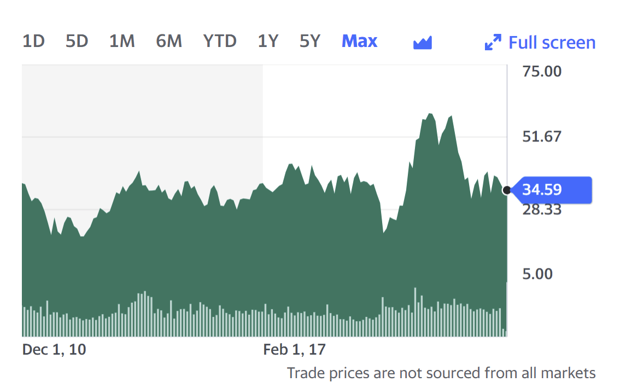The image size is (626, 388).
Task: Choose the 5Y time range
Action: click(x=310, y=41)
